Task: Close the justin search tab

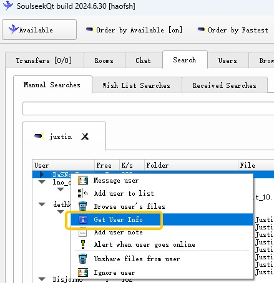Action: tap(85, 137)
